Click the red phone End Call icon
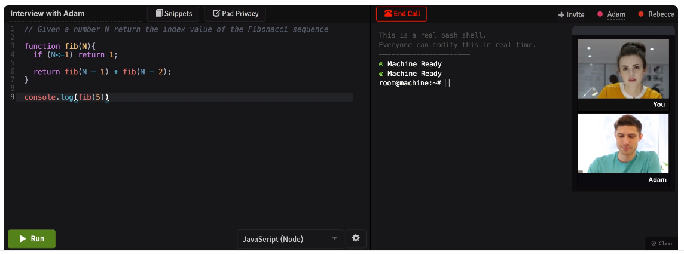The height and width of the screenshot is (254, 684). tap(388, 14)
